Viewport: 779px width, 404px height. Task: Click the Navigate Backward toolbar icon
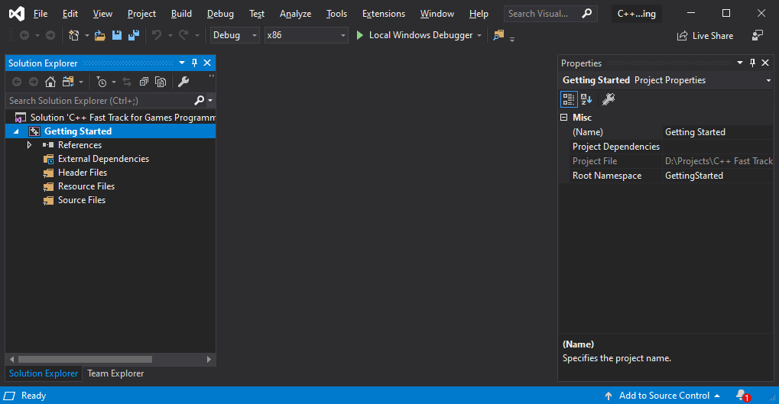(24, 35)
